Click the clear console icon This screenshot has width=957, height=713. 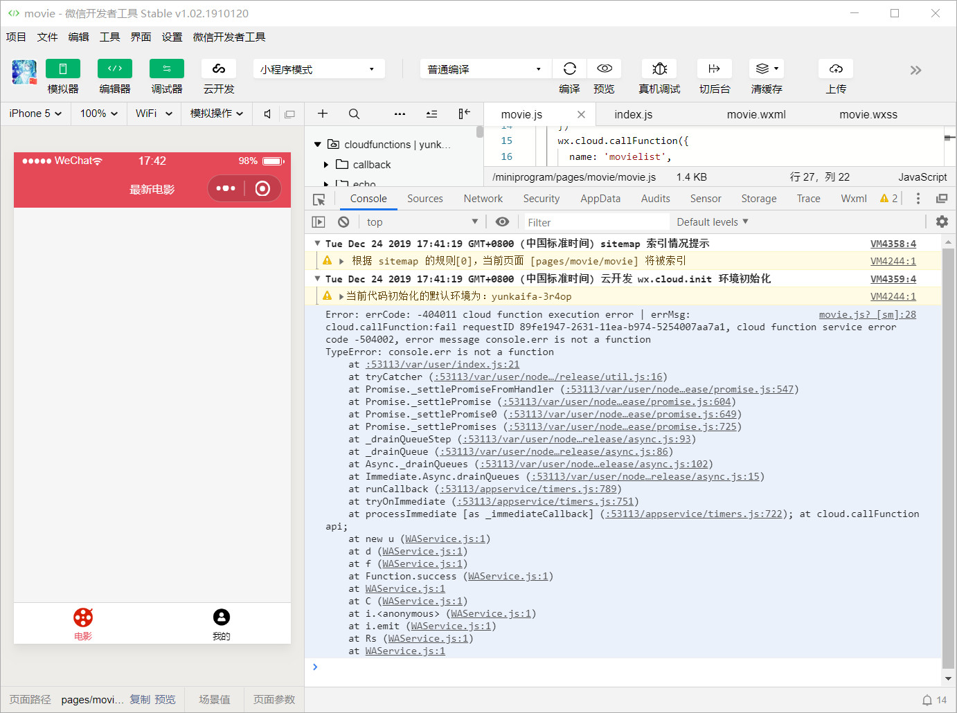coord(343,222)
